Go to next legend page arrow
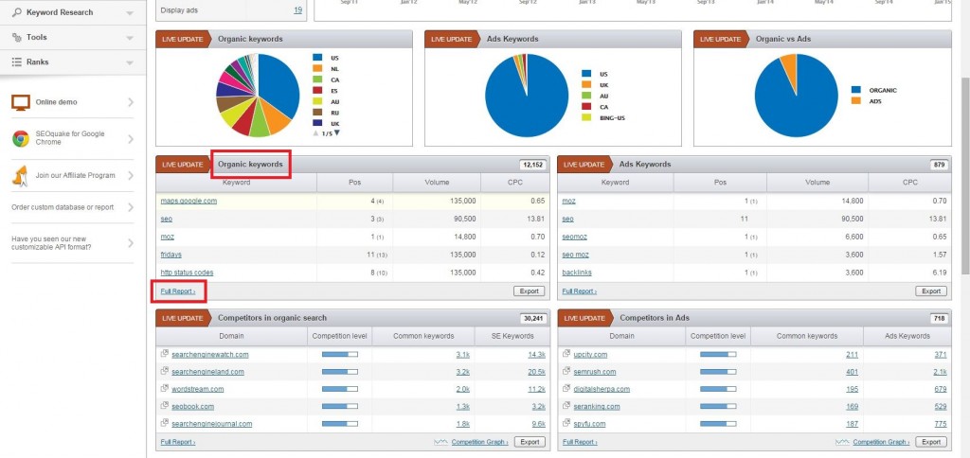970x458 pixels. click(x=337, y=132)
